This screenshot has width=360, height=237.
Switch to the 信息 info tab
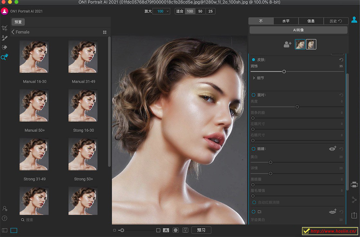tap(310, 21)
